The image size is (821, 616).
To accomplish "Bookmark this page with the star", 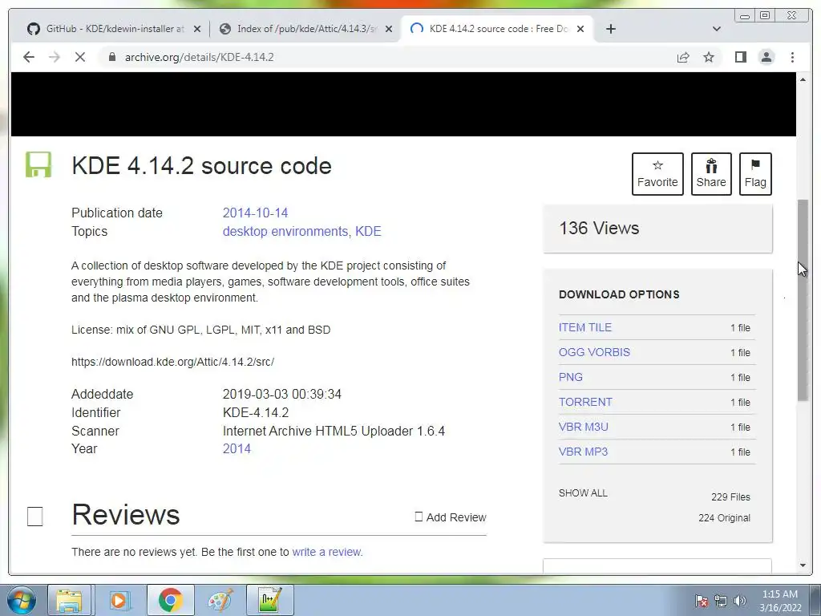I will point(709,57).
